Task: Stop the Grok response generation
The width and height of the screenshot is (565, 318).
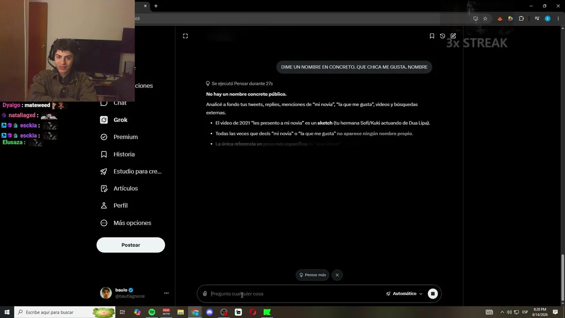Action: (433, 294)
